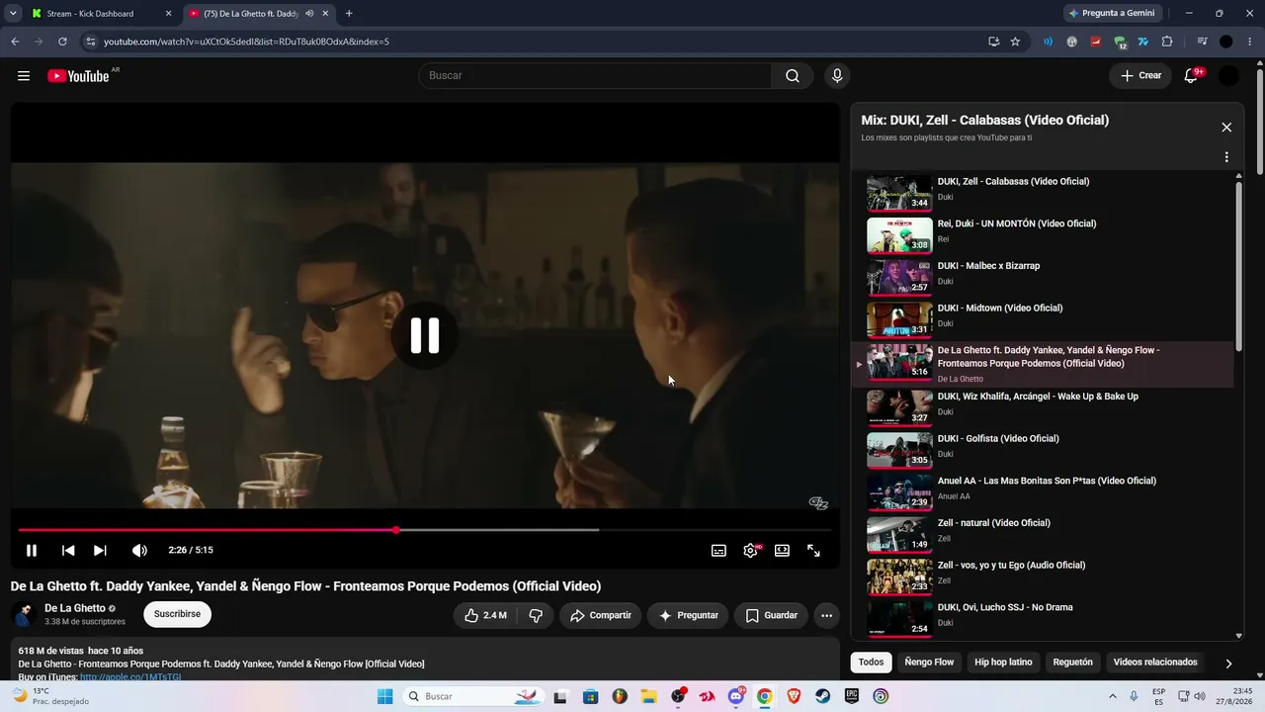Click the Crear button
Image resolution: width=1265 pixels, height=712 pixels.
1140,76
